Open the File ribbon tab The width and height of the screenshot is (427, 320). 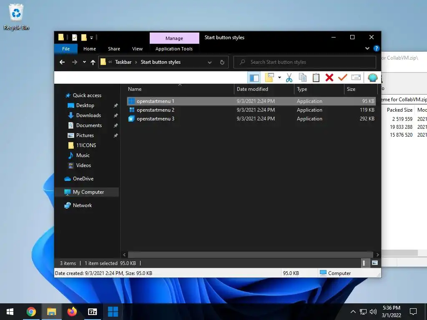66,49
